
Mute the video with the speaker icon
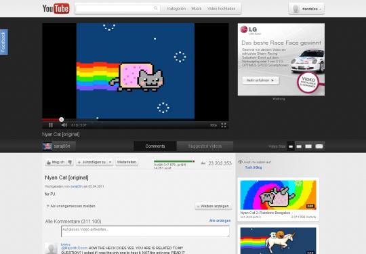pos(64,125)
